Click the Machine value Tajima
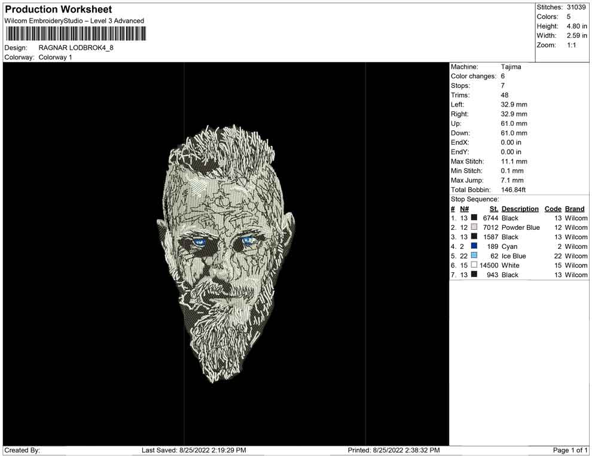 (x=511, y=67)
